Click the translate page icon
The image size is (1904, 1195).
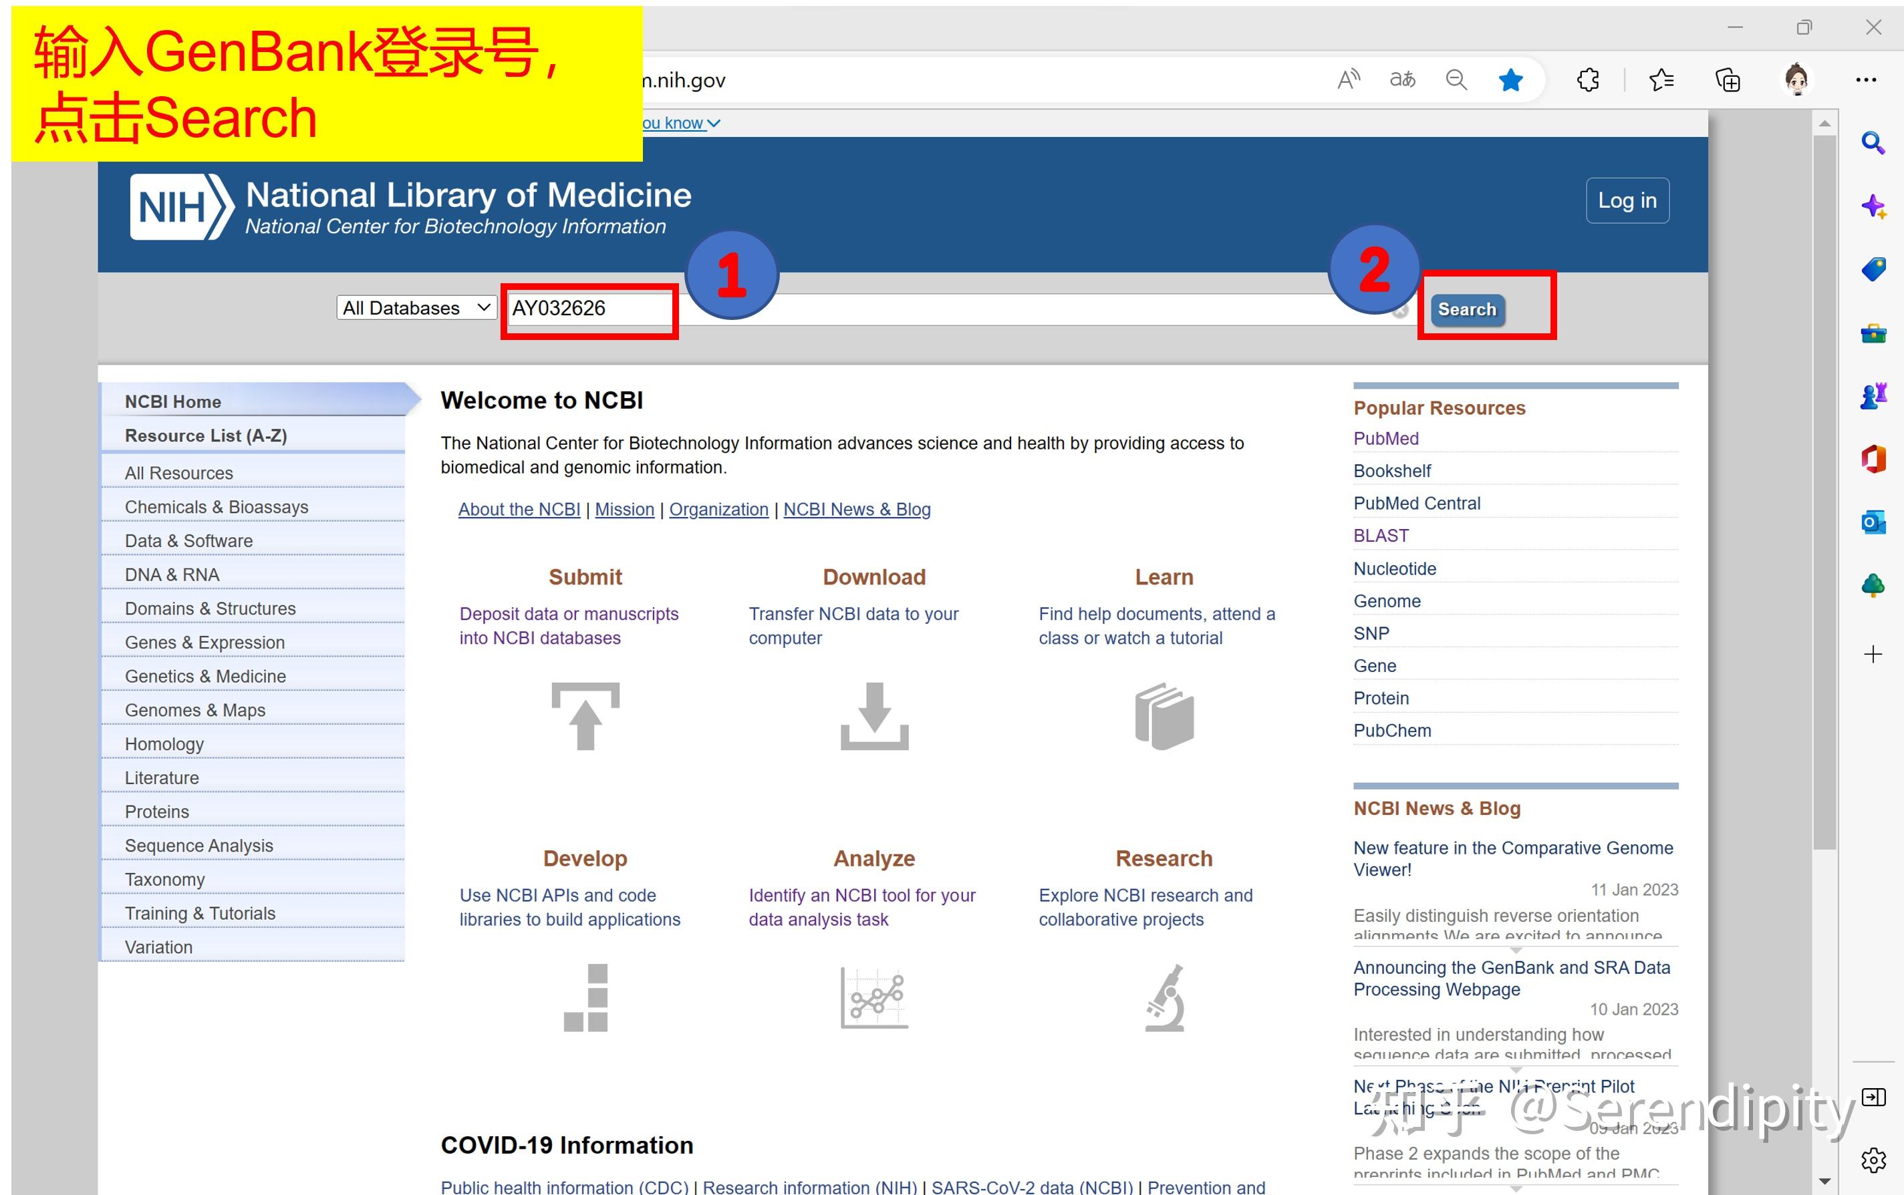1402,79
